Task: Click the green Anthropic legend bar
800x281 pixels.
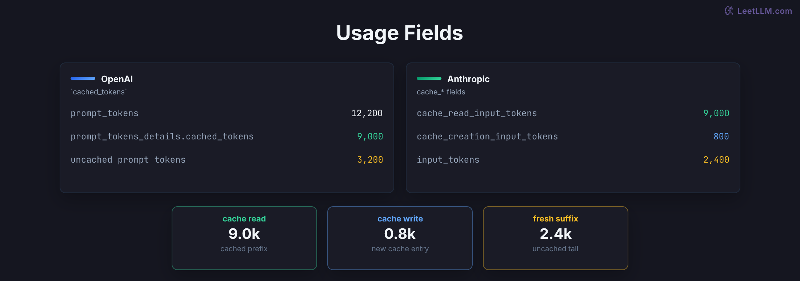Action: (429, 78)
